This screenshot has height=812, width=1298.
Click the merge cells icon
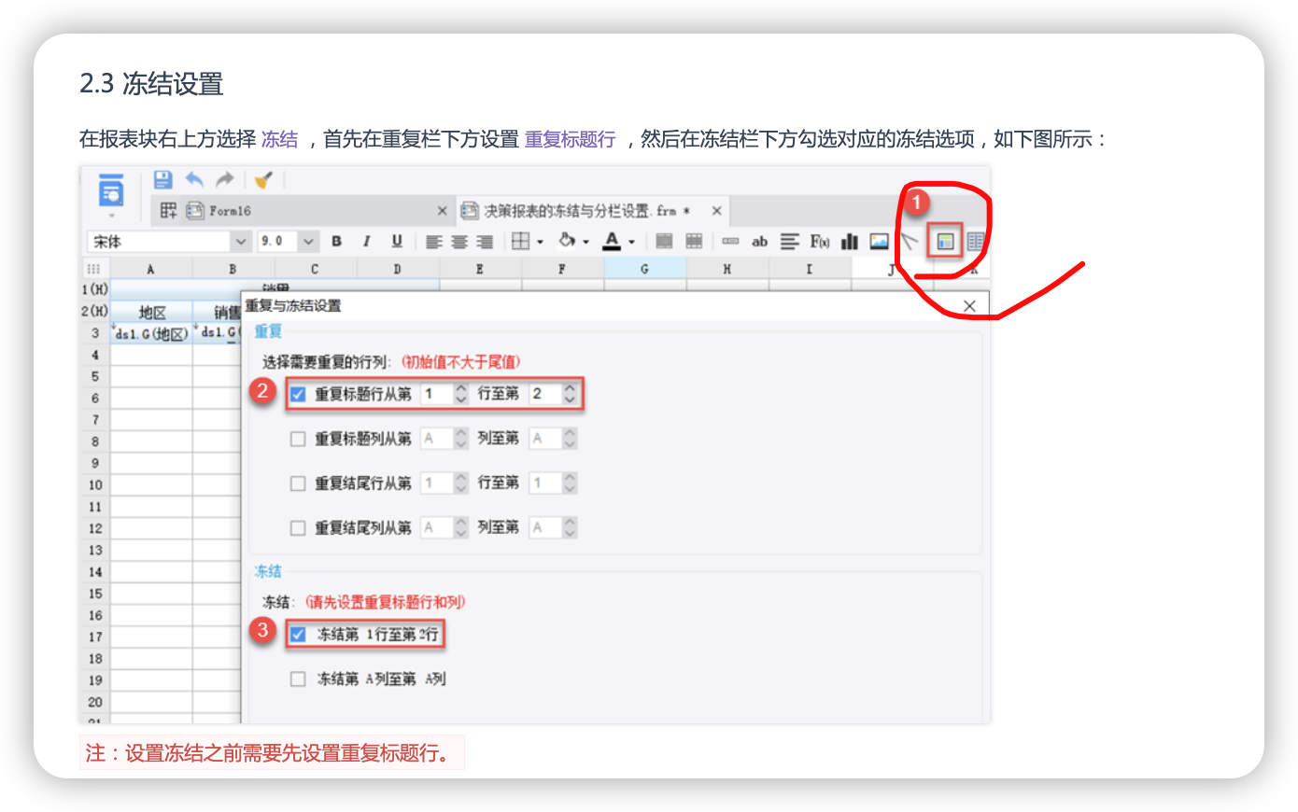click(x=664, y=242)
